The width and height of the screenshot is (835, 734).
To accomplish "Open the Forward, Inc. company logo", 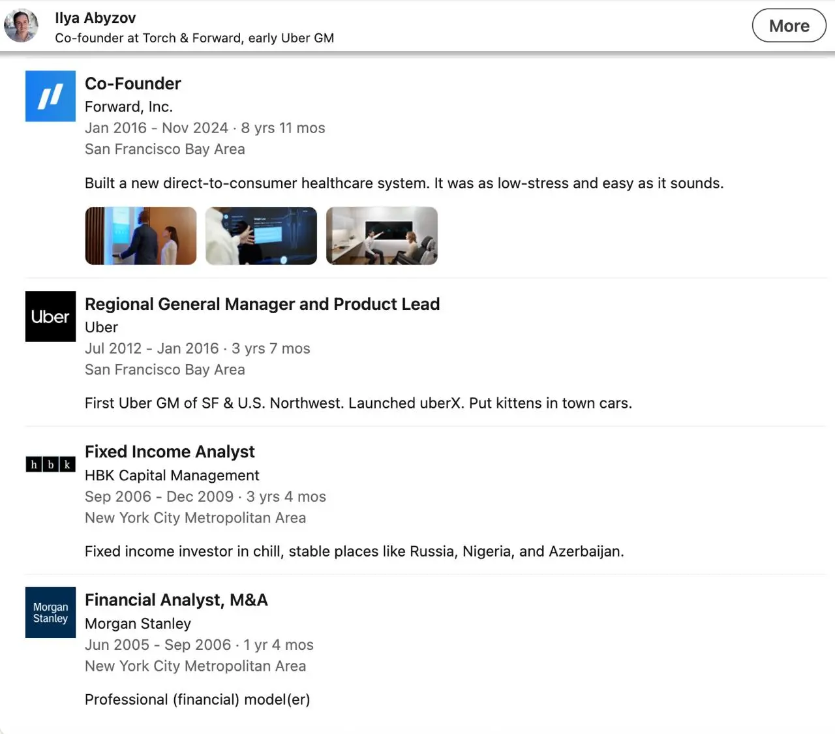I will point(50,96).
